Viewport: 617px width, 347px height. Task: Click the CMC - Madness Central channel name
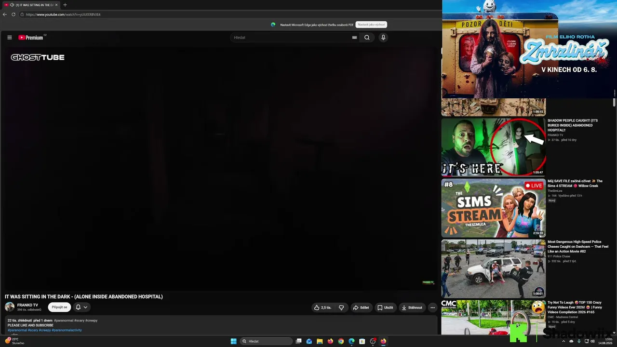coord(563,317)
